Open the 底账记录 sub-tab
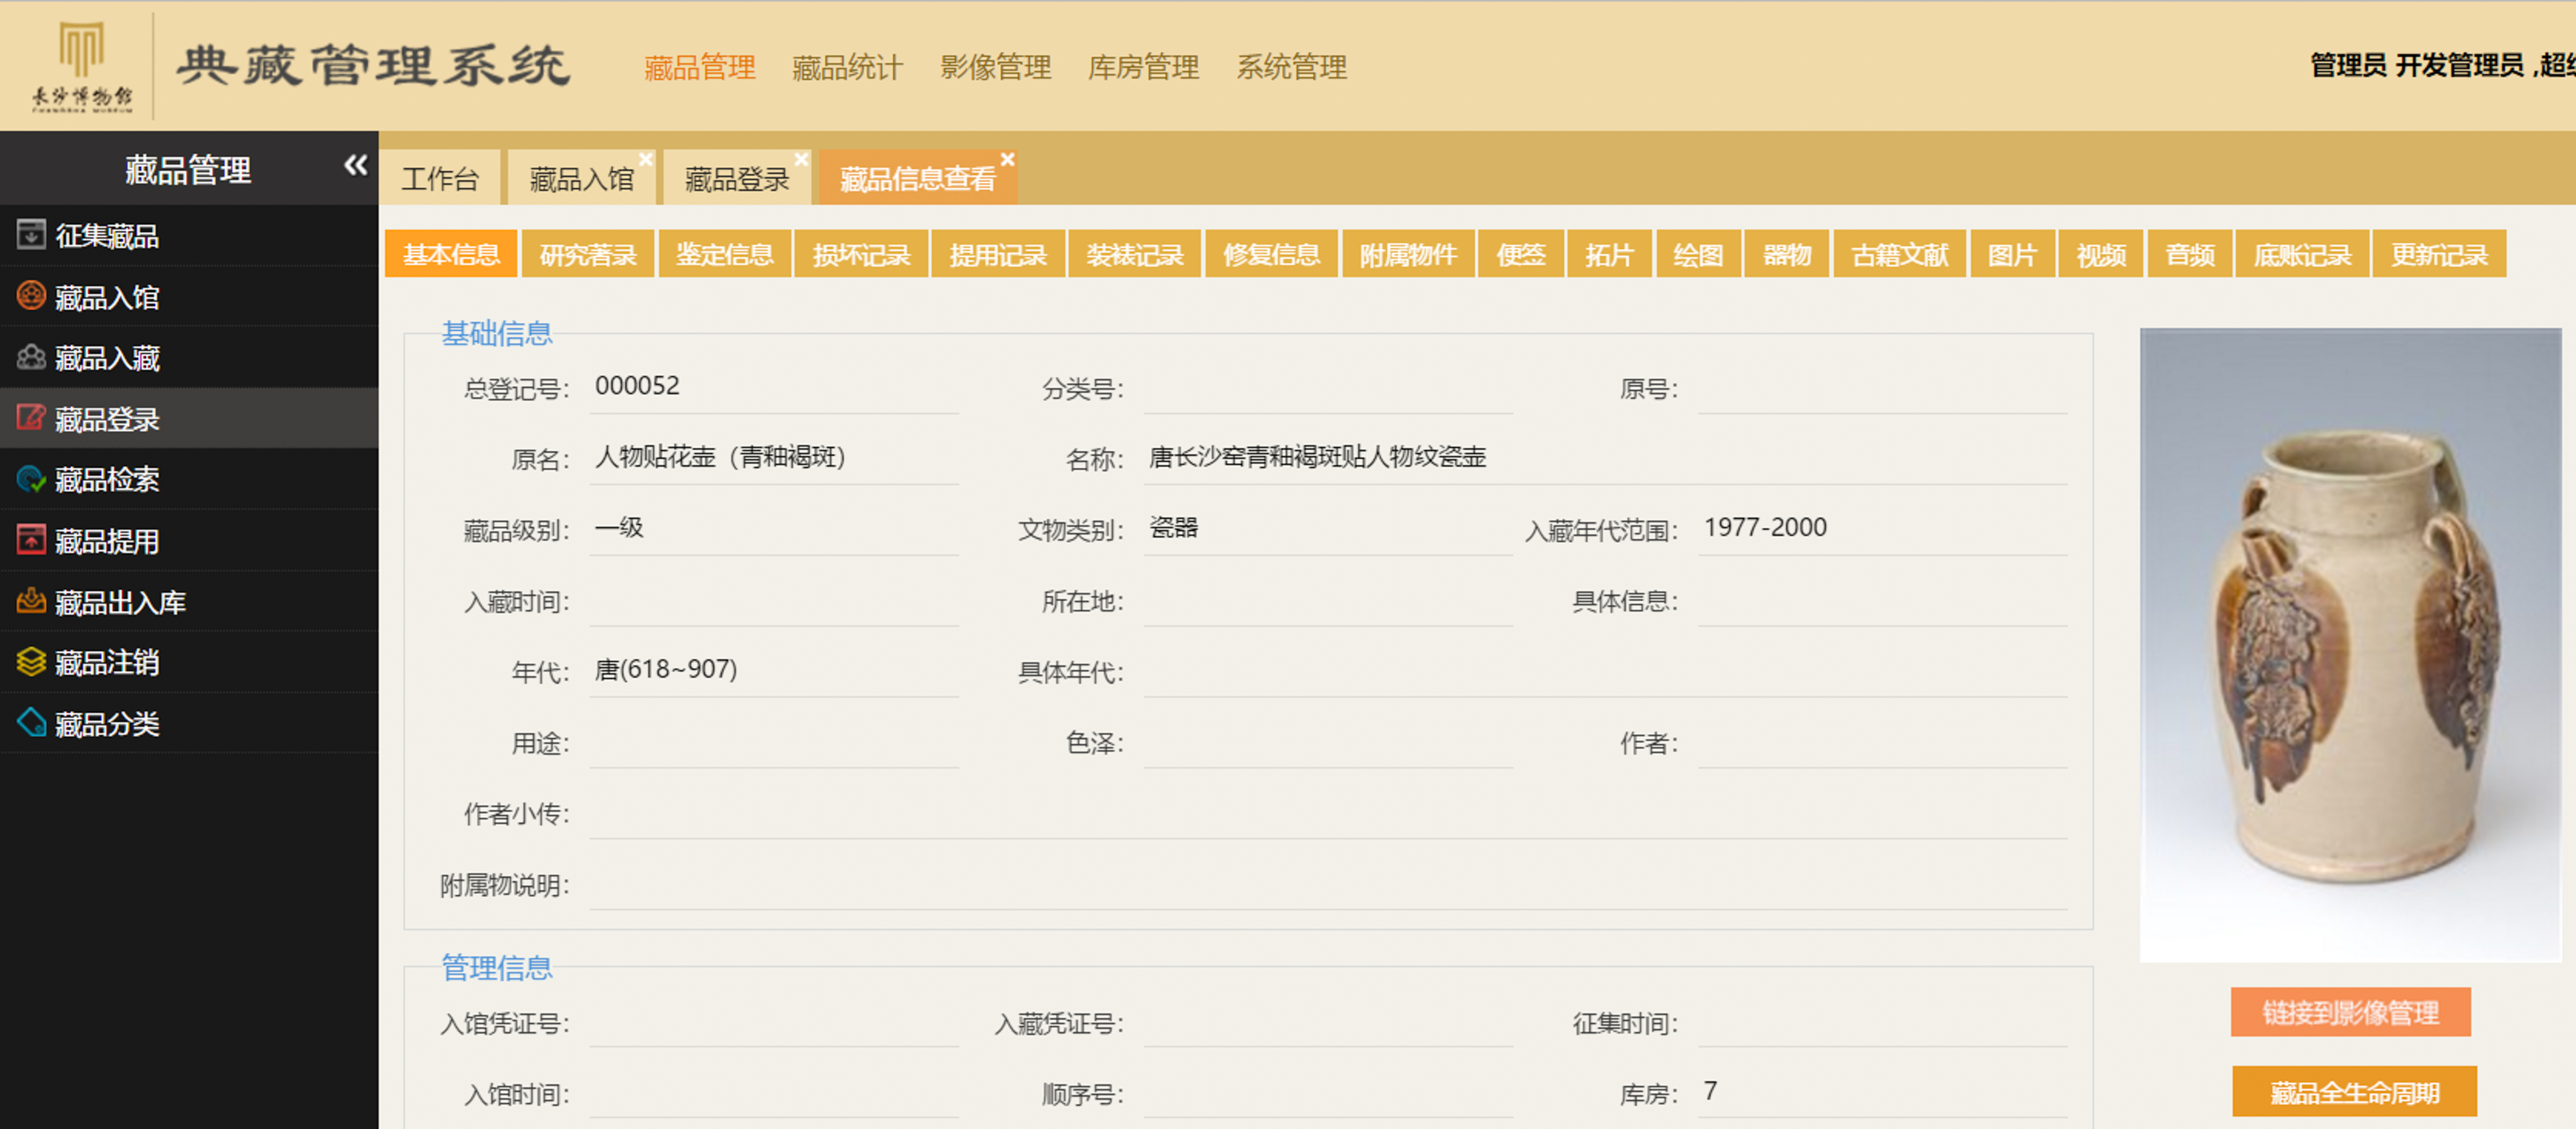 coord(2302,254)
